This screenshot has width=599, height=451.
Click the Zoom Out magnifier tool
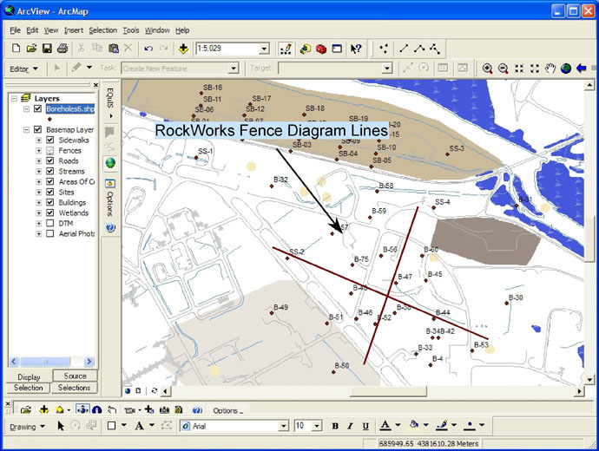[x=504, y=69]
